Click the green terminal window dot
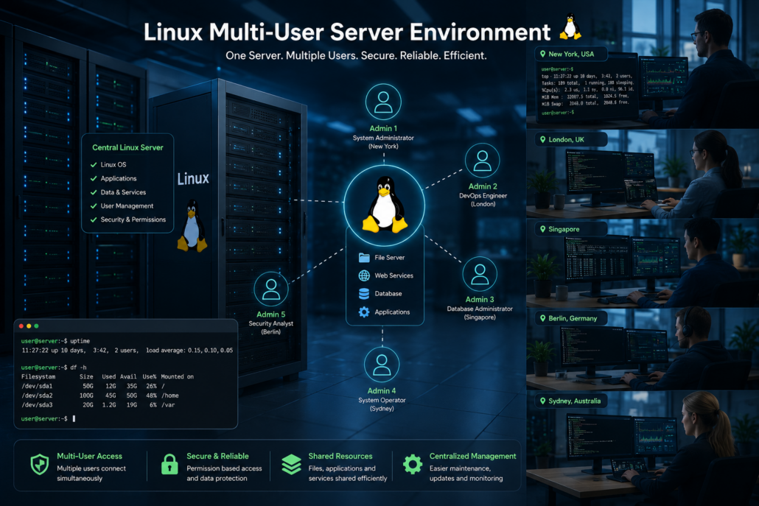Viewport: 759px width, 506px height. pos(36,326)
